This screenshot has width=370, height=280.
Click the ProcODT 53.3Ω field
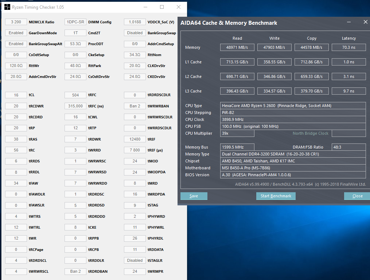[x=75, y=44]
